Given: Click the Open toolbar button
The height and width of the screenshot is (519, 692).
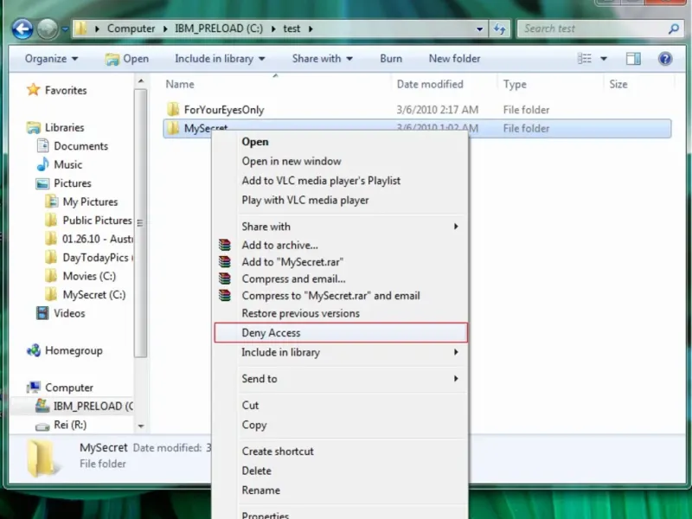Looking at the screenshot, I should pos(127,59).
